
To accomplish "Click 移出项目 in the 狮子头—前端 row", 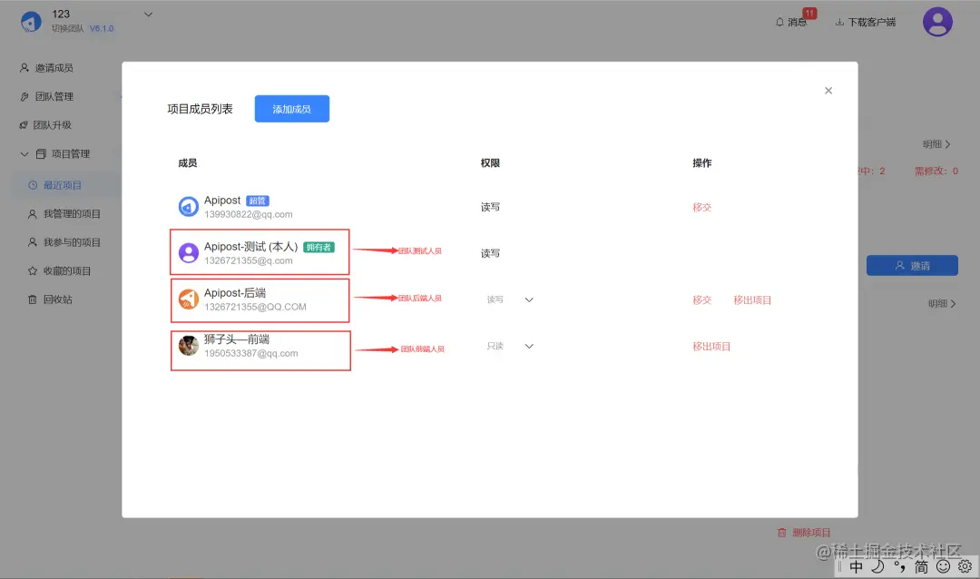I will tap(711, 346).
